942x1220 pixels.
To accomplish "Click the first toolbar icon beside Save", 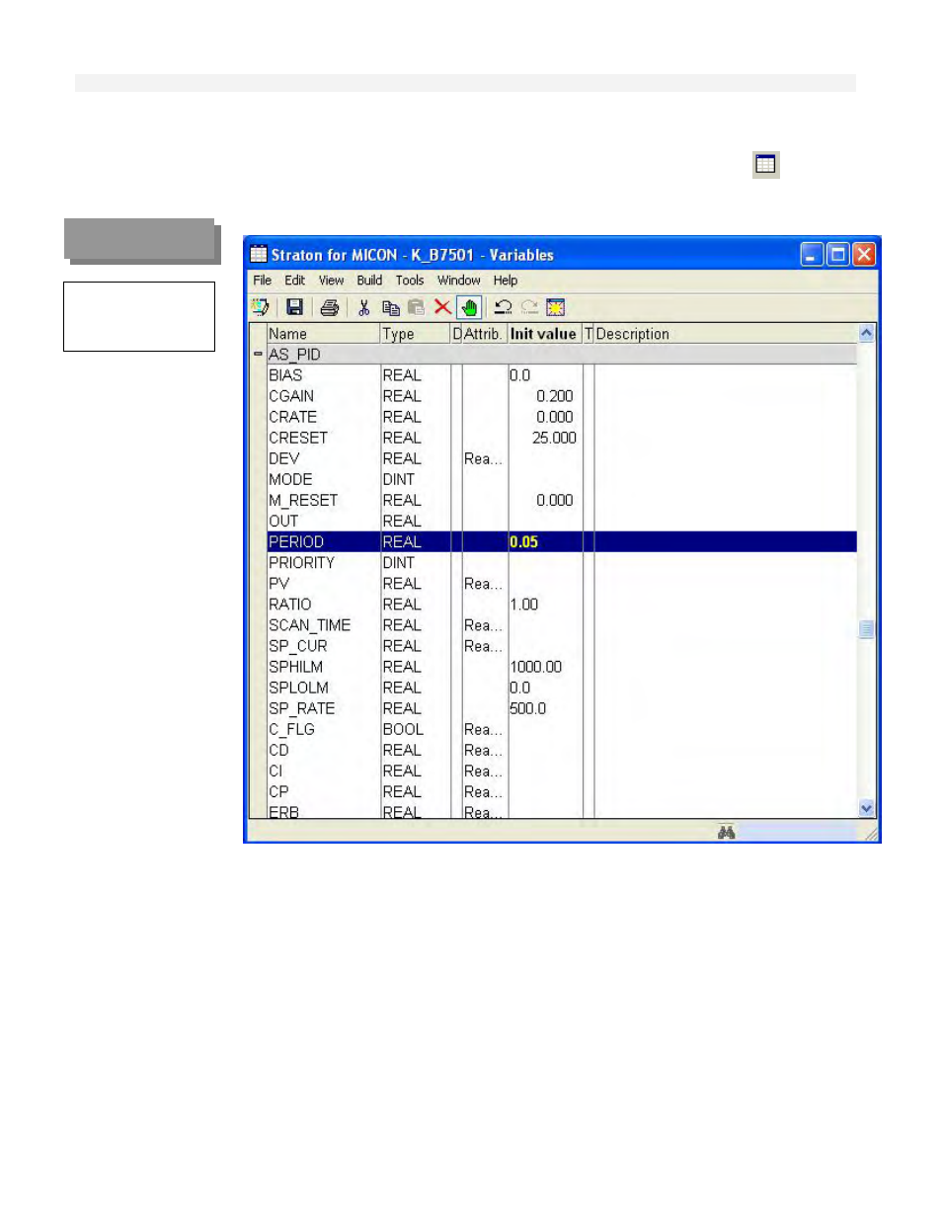I will point(261,307).
